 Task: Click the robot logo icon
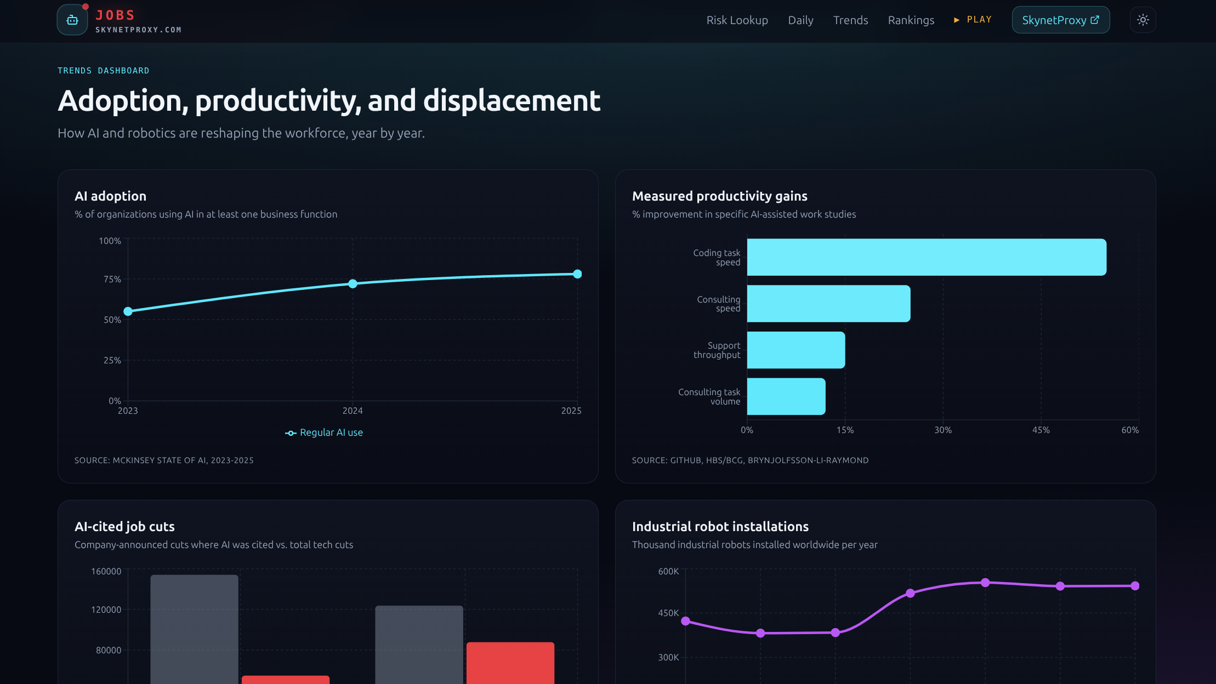72,20
